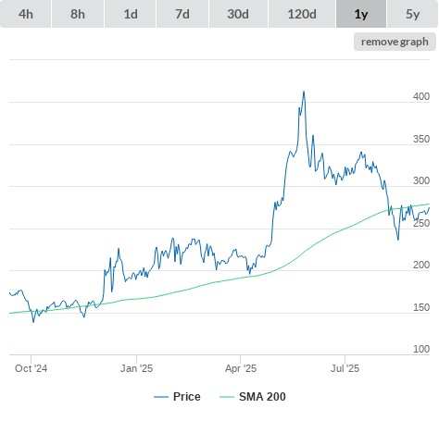The width and height of the screenshot is (439, 421).
Task: Choose the 1d chart range
Action: [131, 14]
